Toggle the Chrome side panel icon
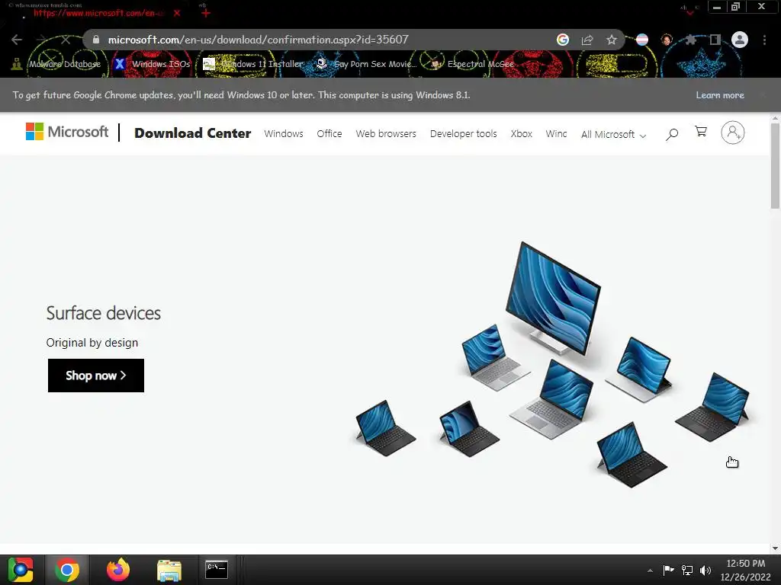Screen dimensions: 781x585 pyautogui.click(x=715, y=40)
